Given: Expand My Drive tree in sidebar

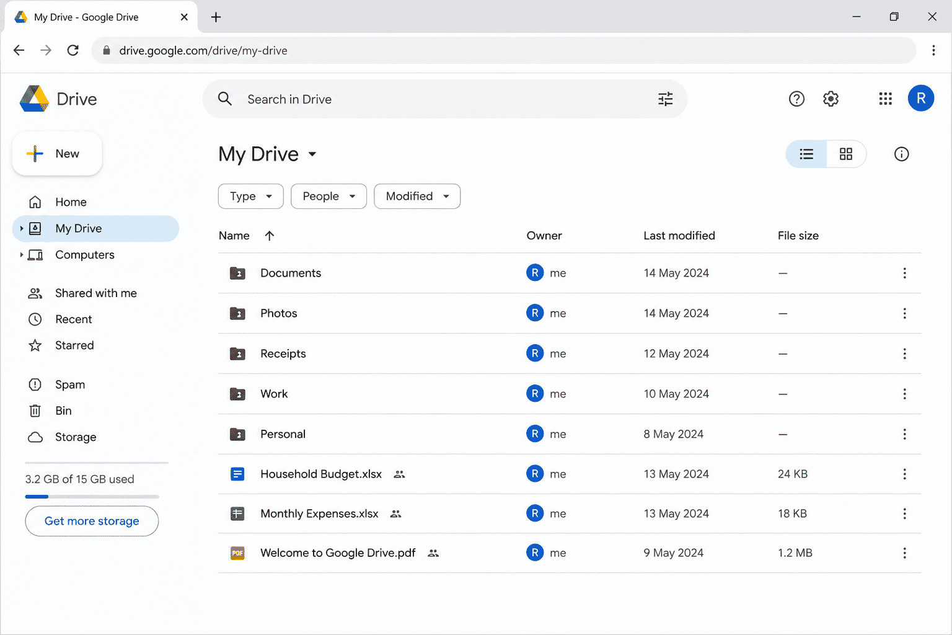Looking at the screenshot, I should click(x=21, y=228).
